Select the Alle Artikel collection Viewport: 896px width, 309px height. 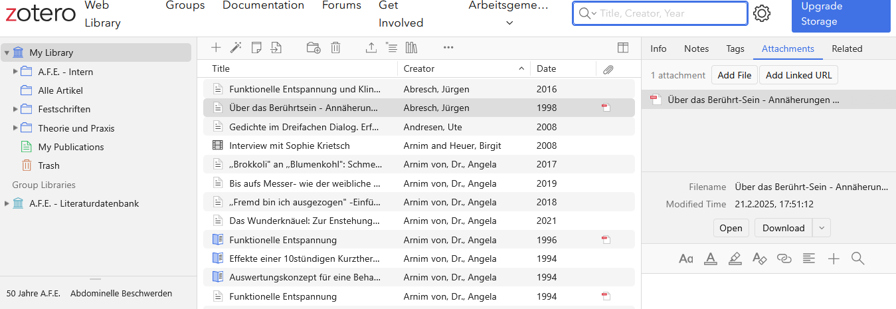coord(60,90)
